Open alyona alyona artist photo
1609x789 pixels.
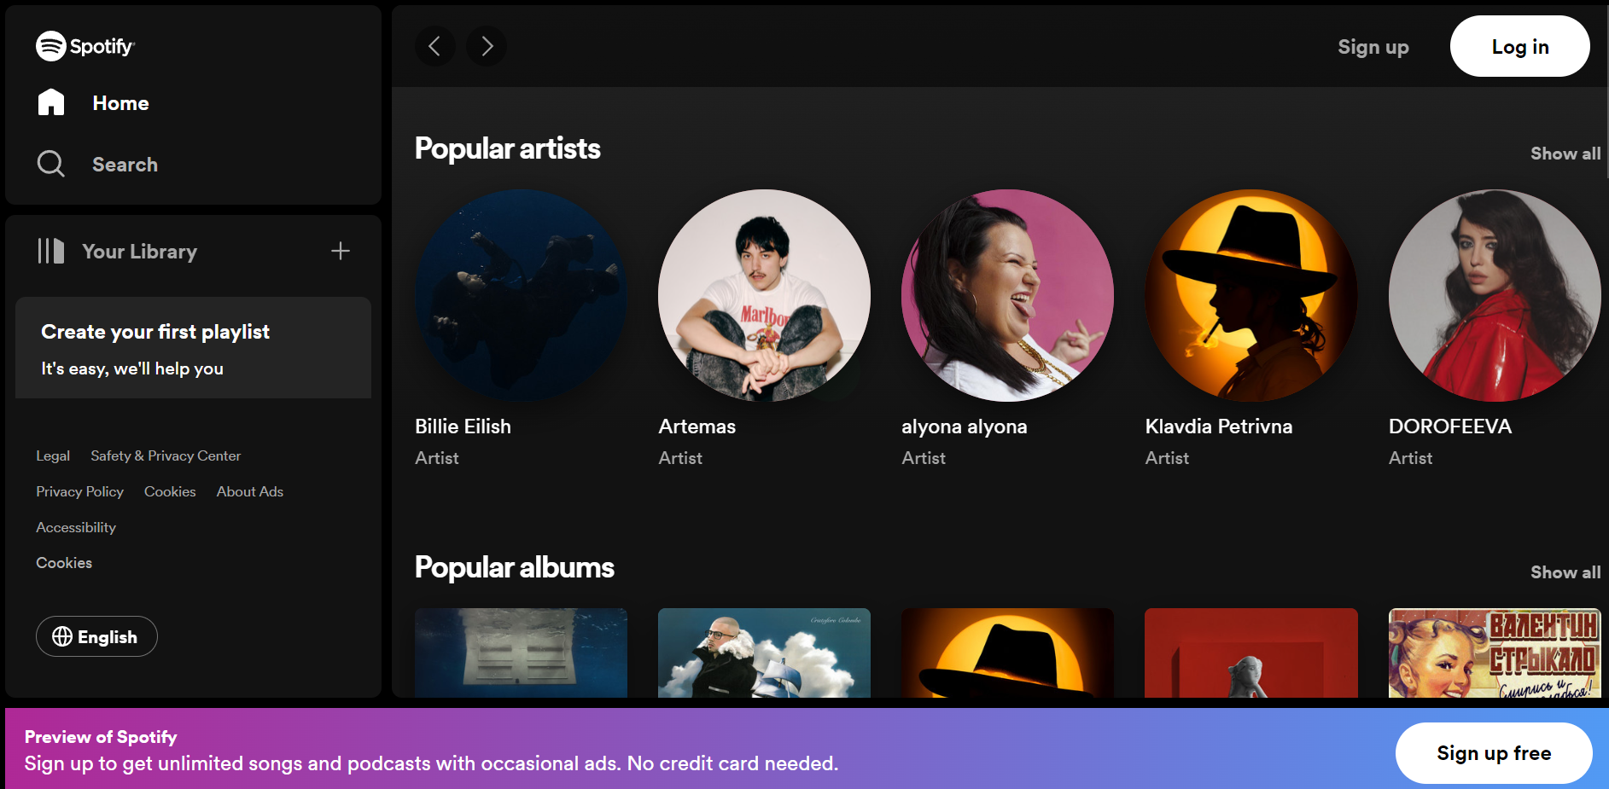(1007, 295)
